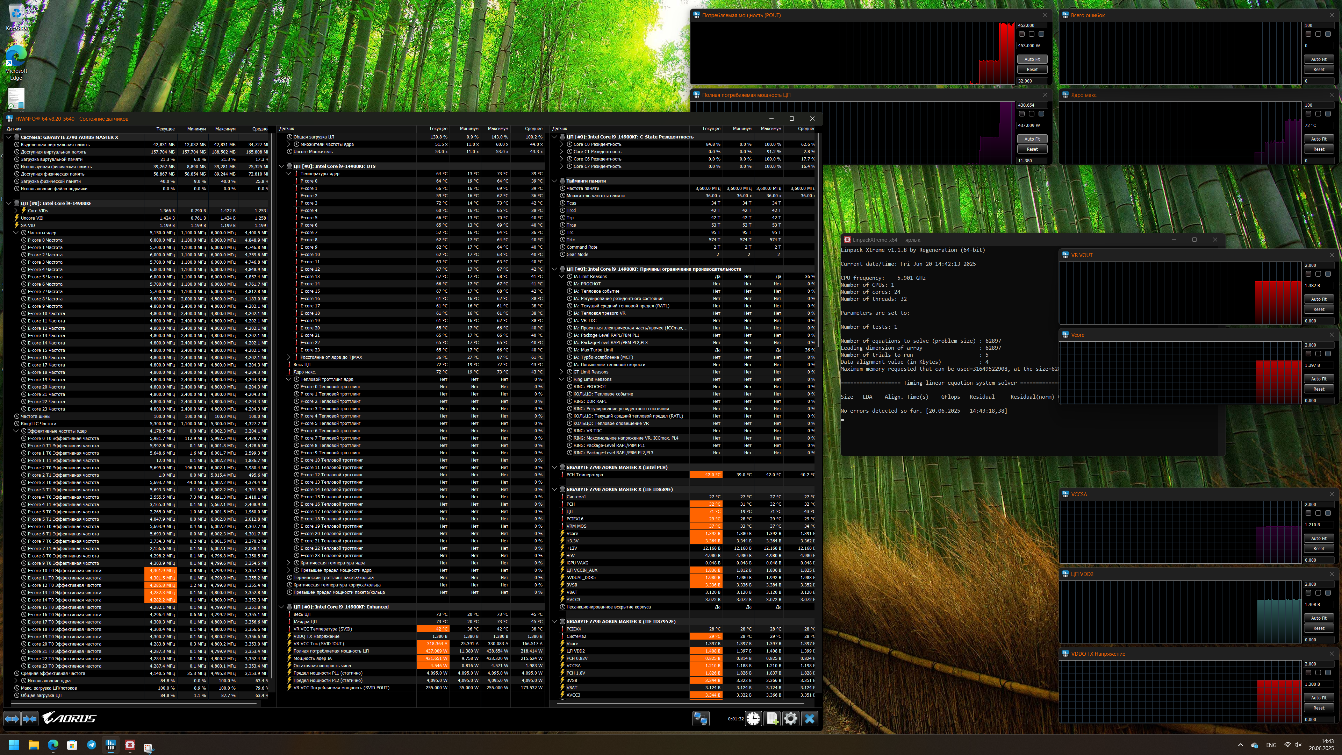This screenshot has height=755, width=1342.
Task: Click the blue X close sensors icon
Action: [x=810, y=719]
